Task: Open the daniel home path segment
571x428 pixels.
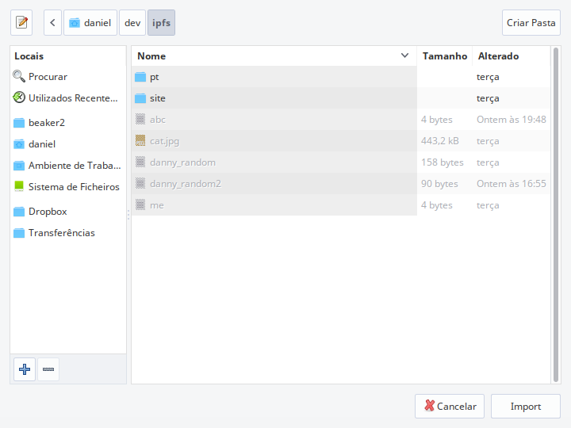Action: point(90,22)
